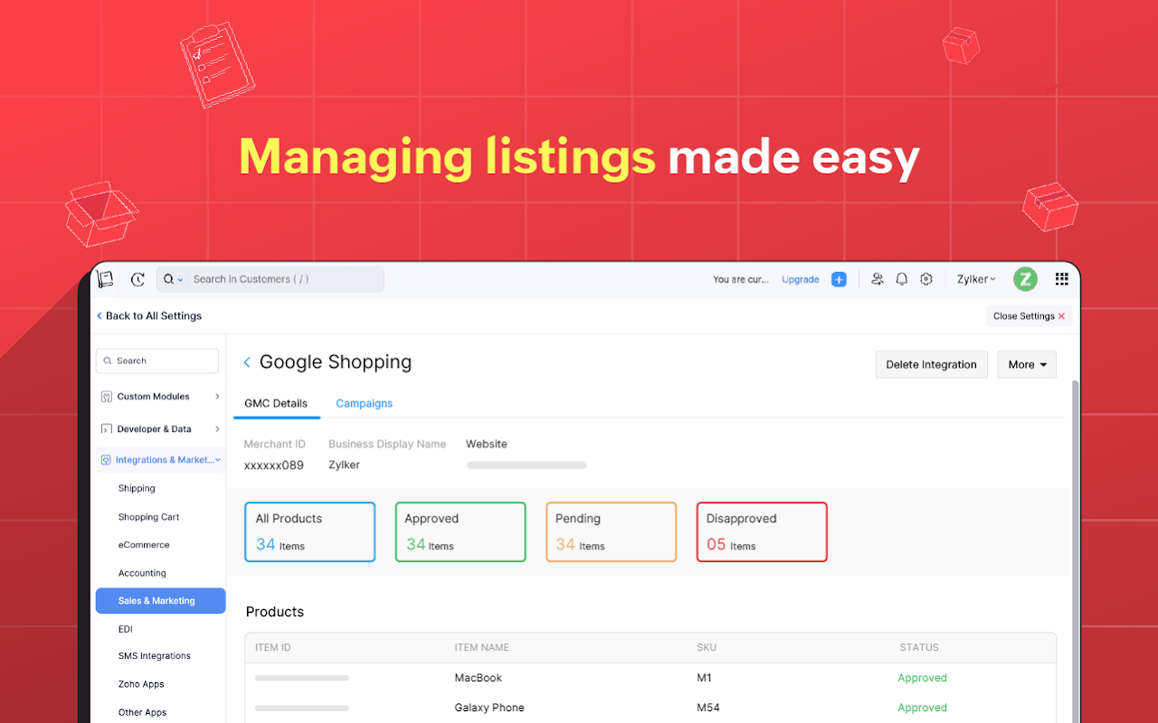The image size is (1158, 723).
Task: Click Approved status in Galaxy Phone row
Action: pyautogui.click(x=922, y=708)
